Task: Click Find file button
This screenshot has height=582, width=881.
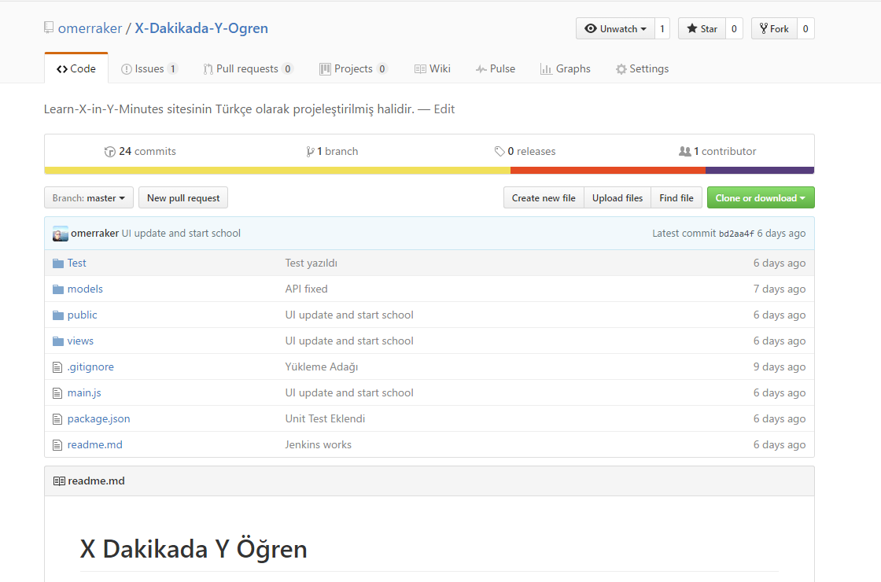Action: point(676,197)
